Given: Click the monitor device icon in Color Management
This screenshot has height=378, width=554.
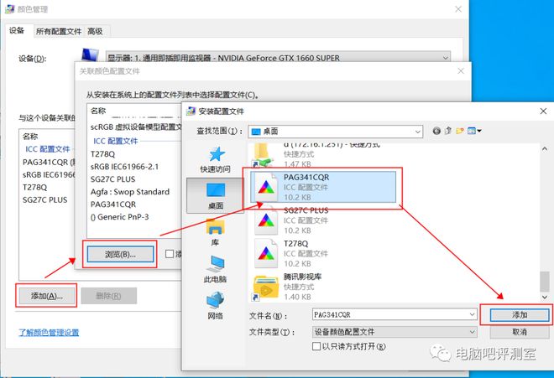Looking at the screenshot, I should [x=90, y=55].
